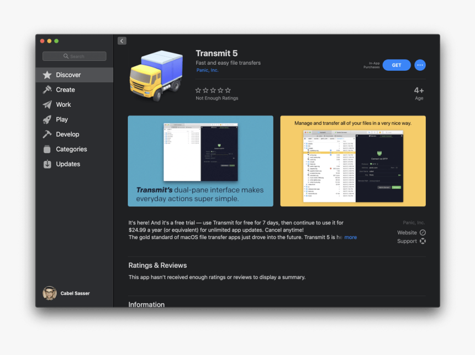Click the Transmit 5 title
This screenshot has height=355, width=475.
click(217, 53)
